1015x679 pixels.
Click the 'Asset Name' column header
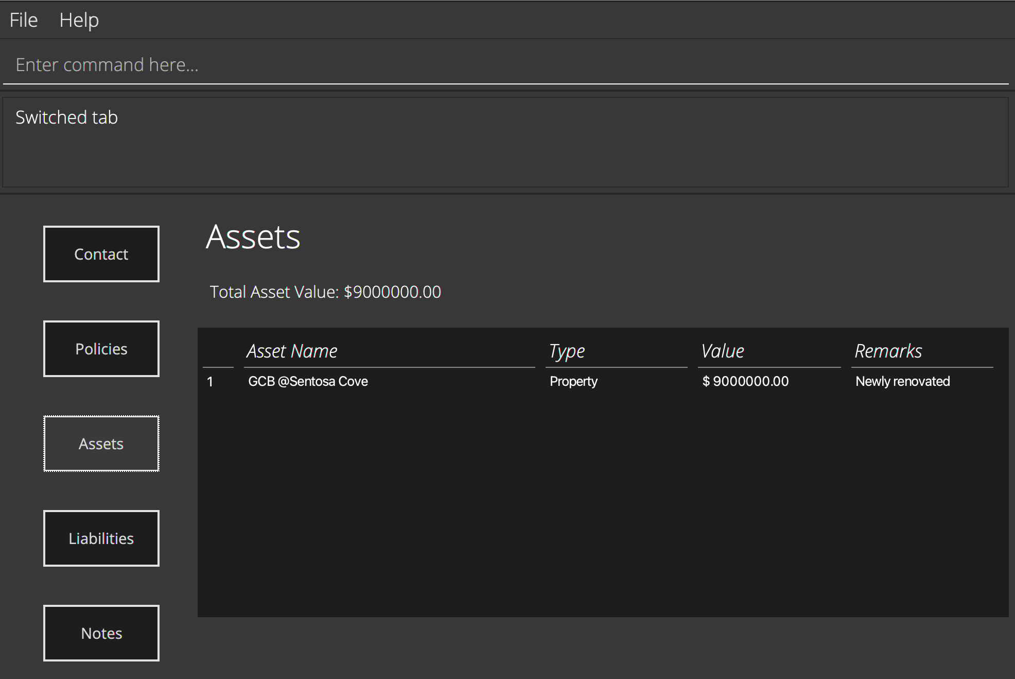pos(292,351)
